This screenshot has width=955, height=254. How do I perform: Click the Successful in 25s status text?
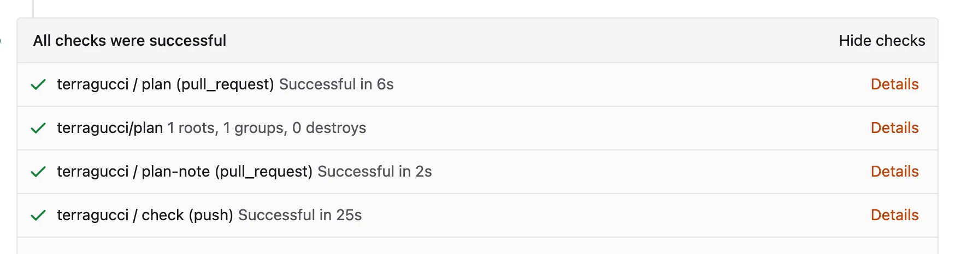tap(300, 215)
